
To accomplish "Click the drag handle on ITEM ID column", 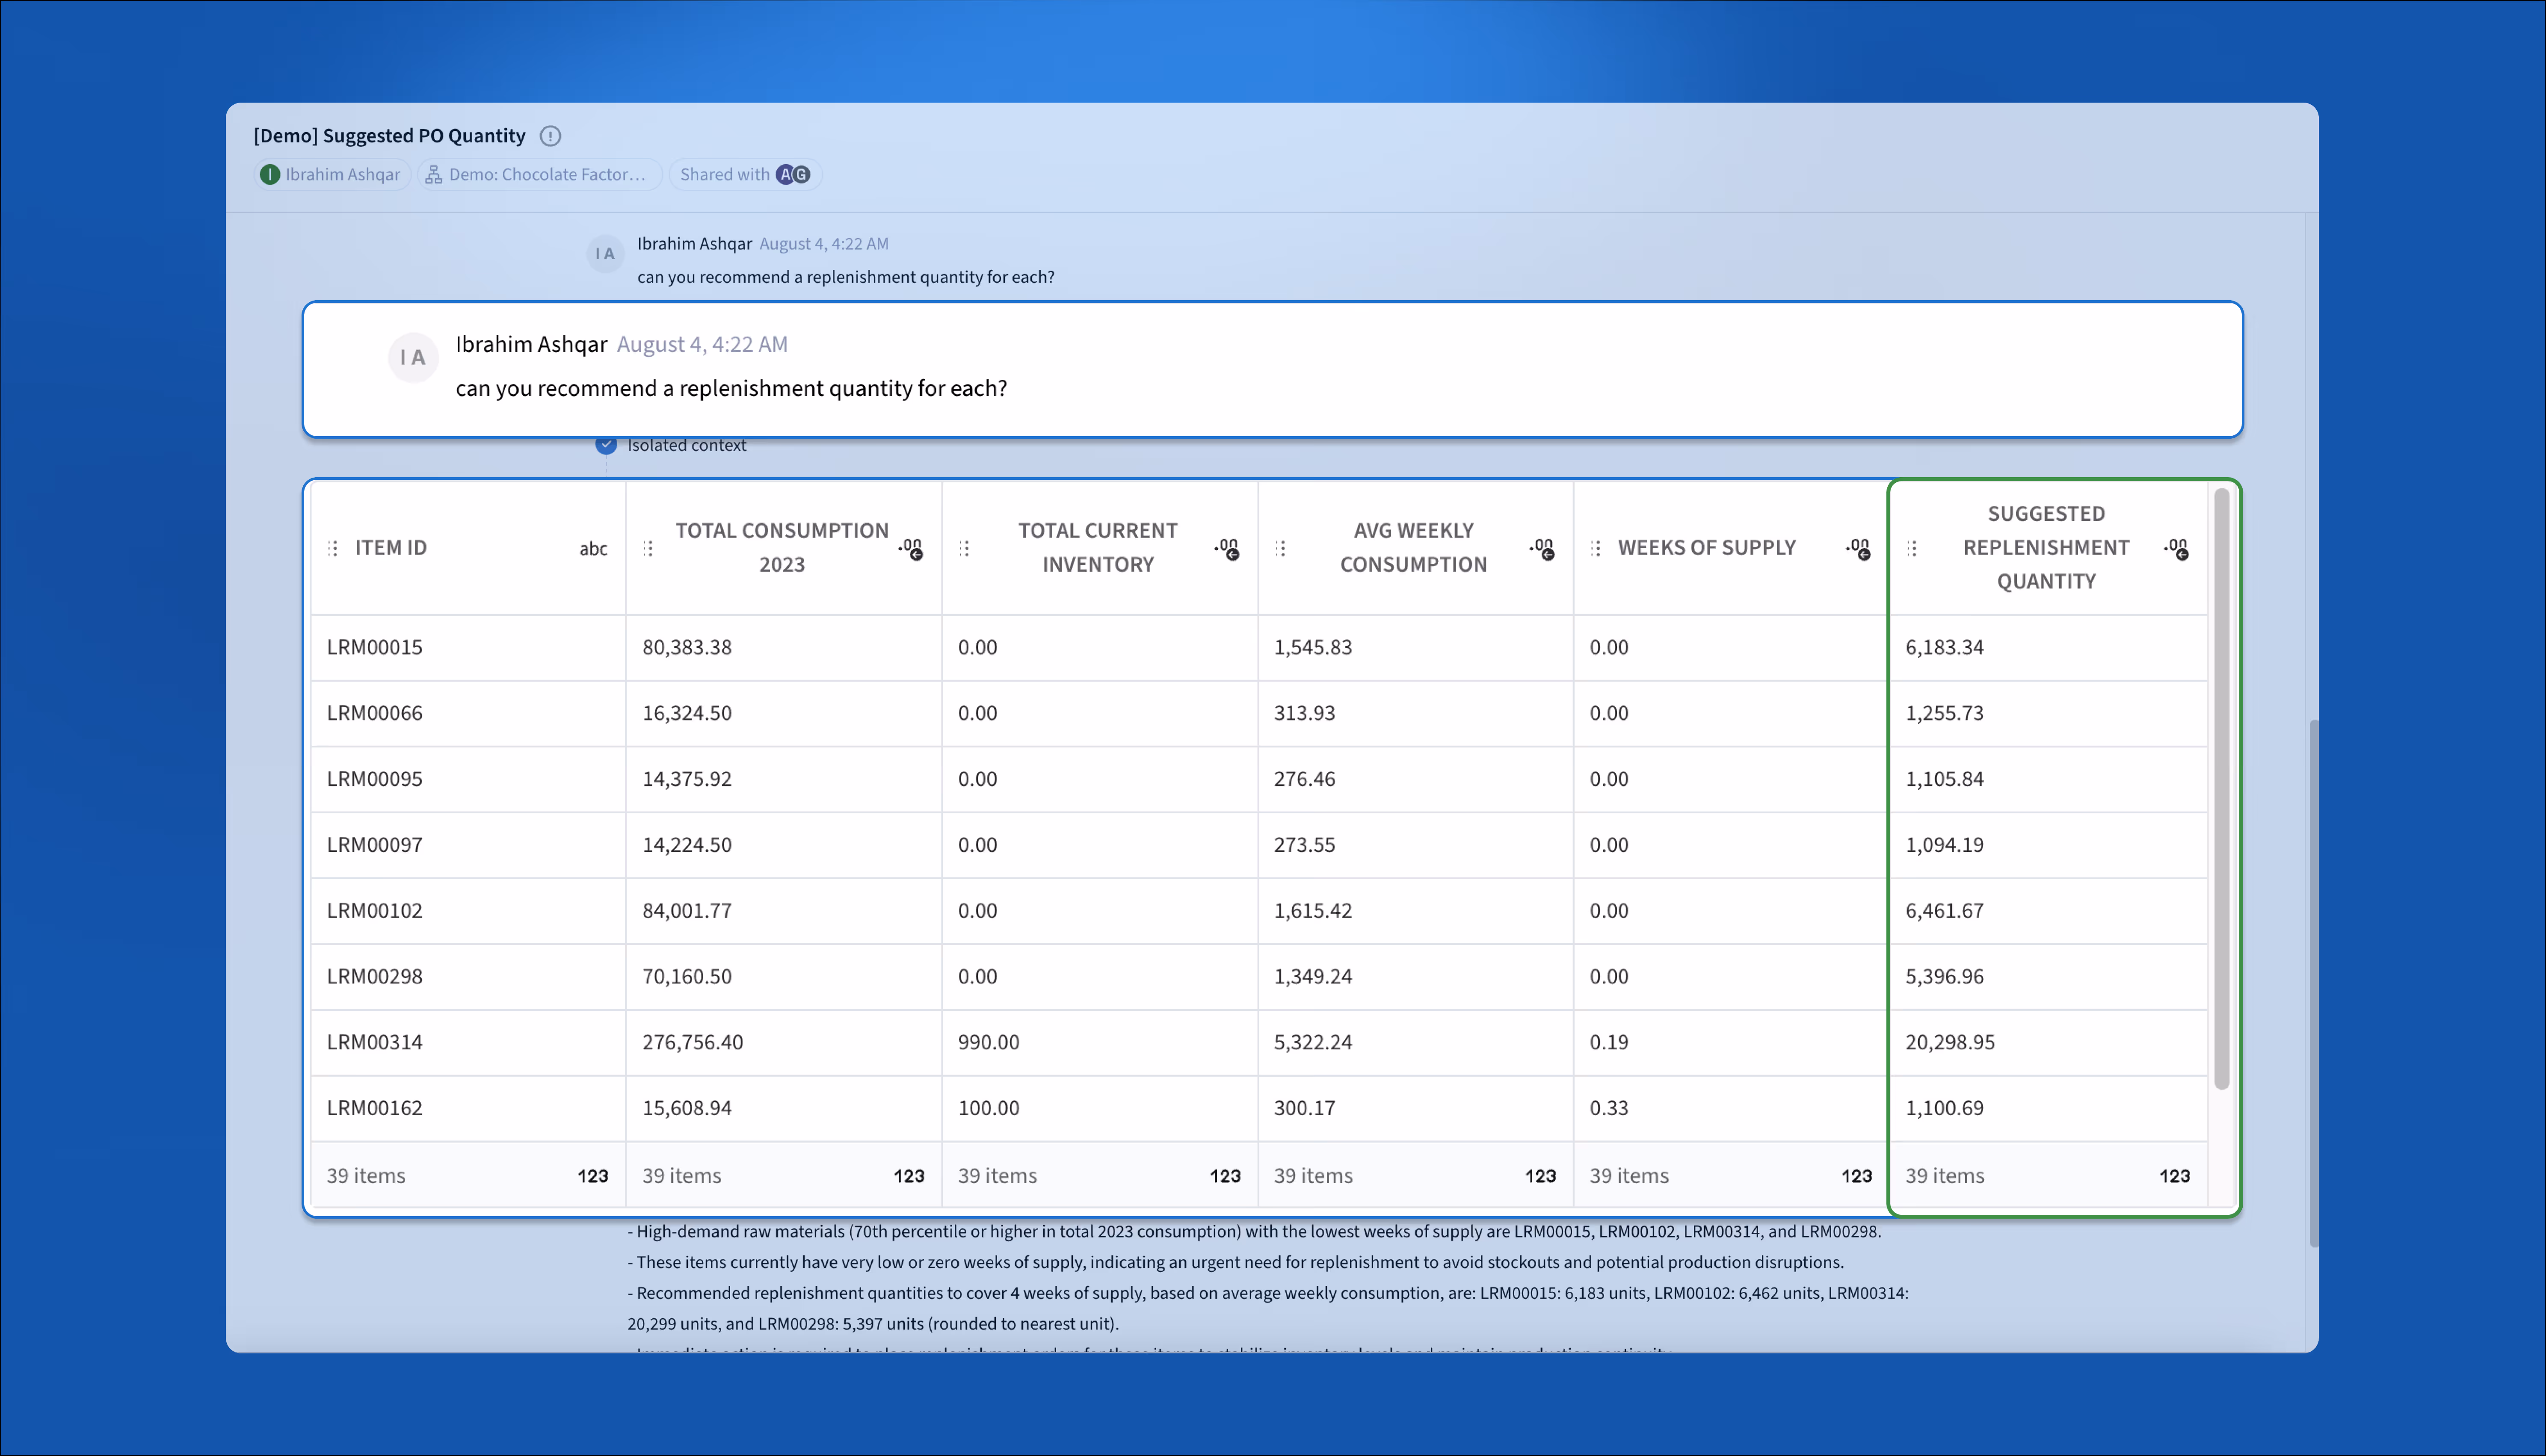I will point(333,548).
